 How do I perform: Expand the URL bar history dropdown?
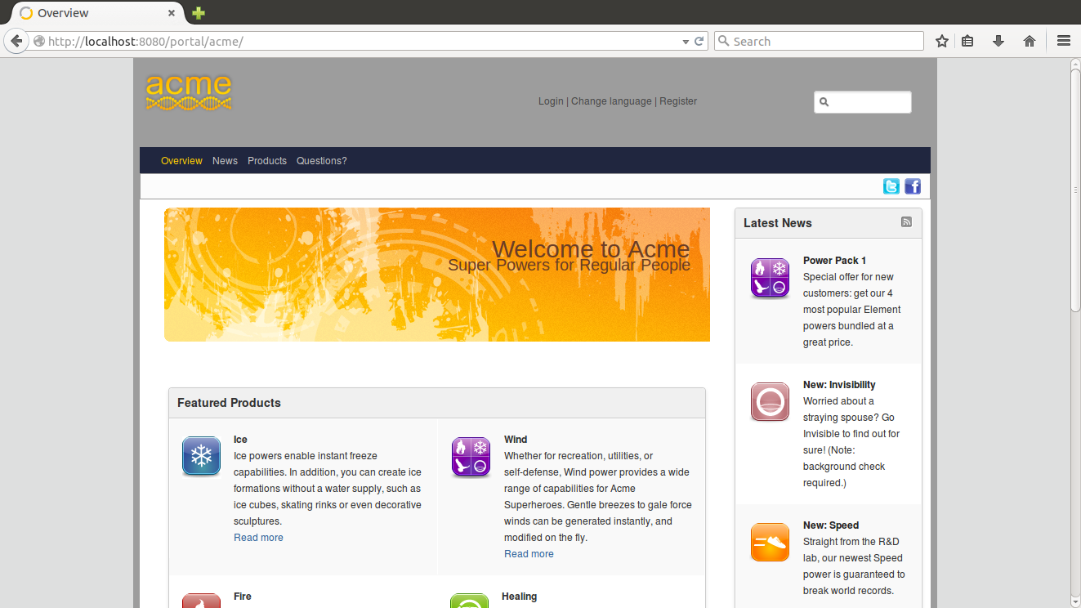point(686,42)
